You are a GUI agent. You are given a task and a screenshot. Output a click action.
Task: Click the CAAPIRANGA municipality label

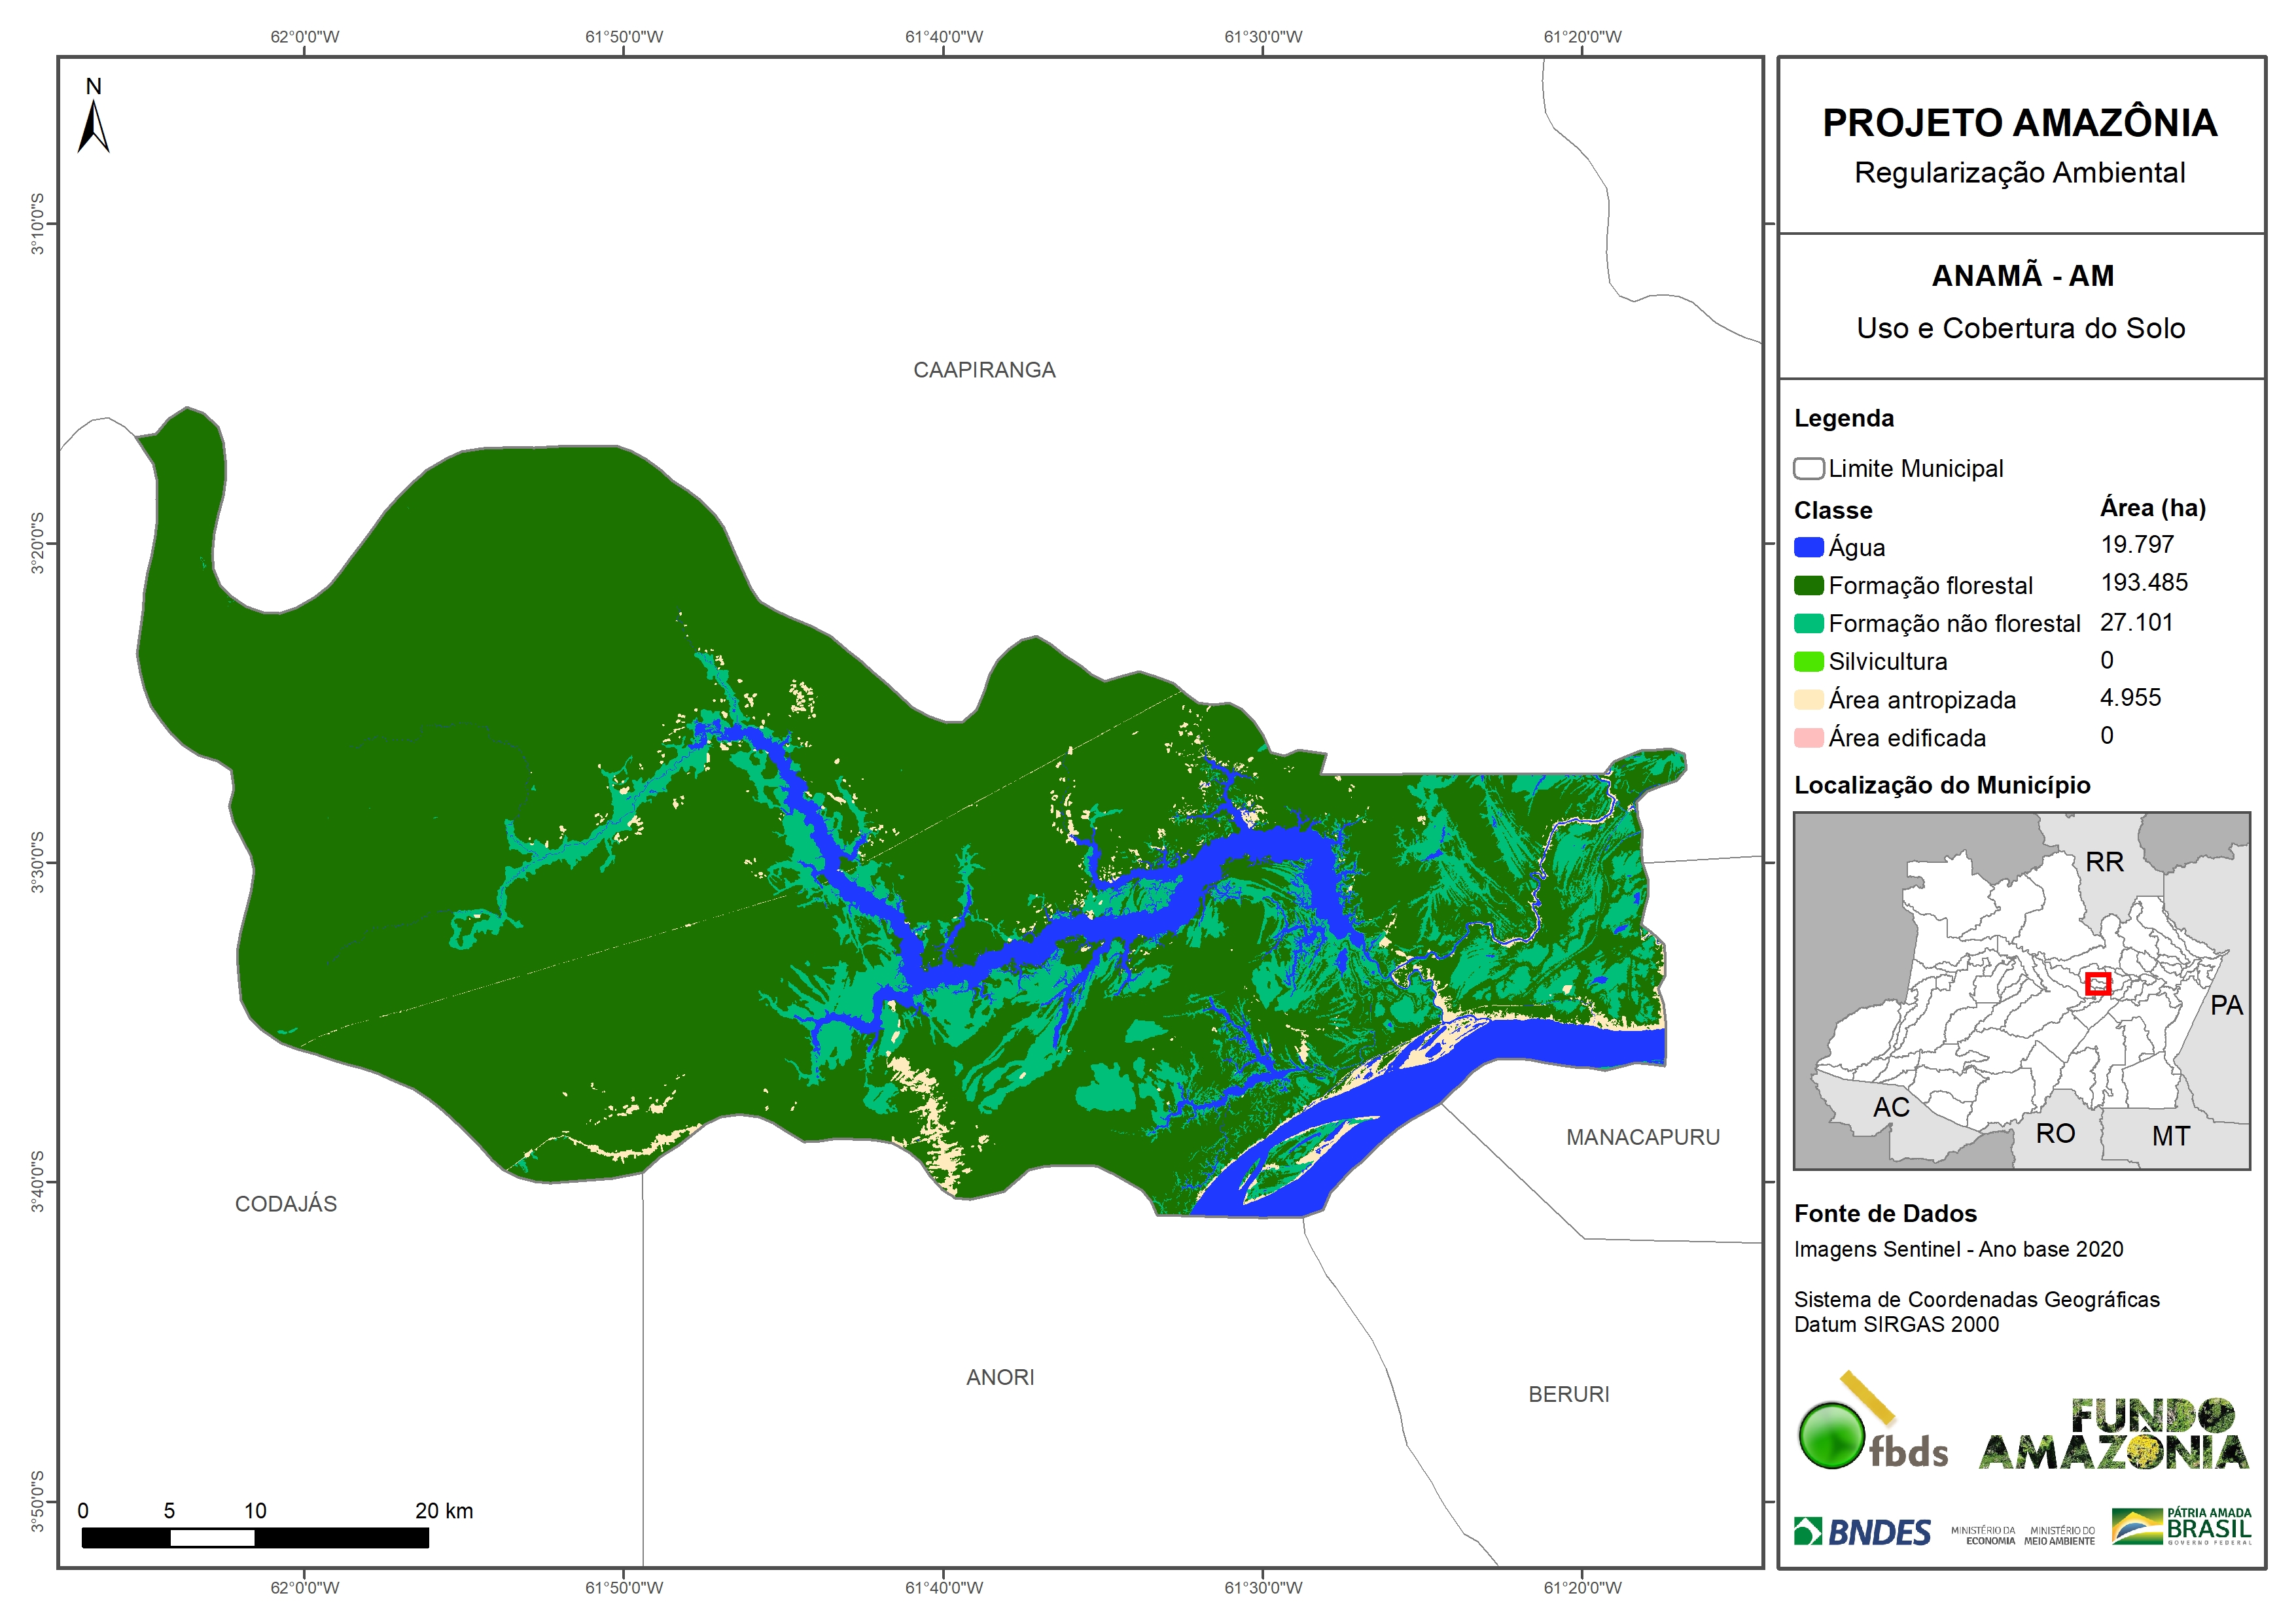(984, 370)
